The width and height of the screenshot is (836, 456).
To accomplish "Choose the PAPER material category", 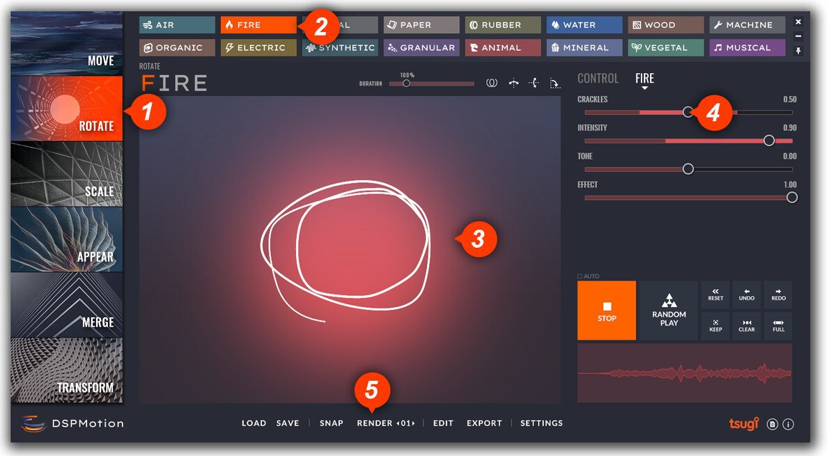I will (x=421, y=25).
